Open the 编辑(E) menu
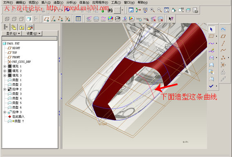This screenshot has height=157, width=232. 21,2
